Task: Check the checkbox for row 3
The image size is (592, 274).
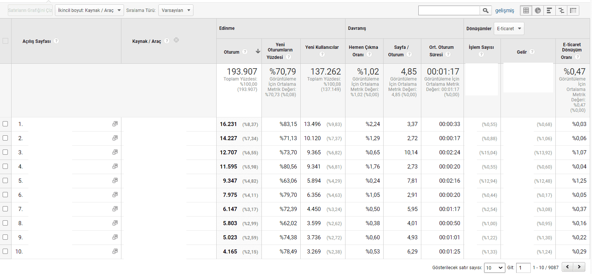Action: coord(5,152)
